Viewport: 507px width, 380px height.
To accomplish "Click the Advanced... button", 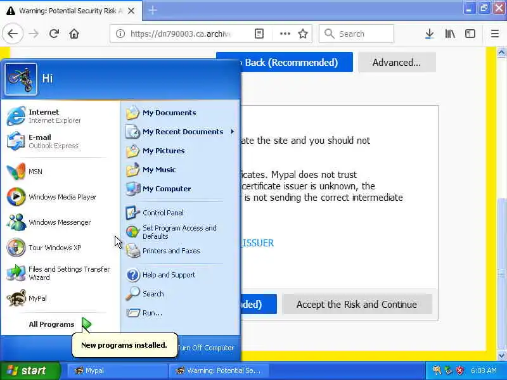I will pos(397,62).
